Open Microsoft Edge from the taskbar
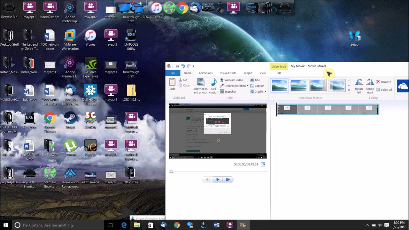Screen dimensions: 409x230 pyautogui.click(x=124, y=225)
